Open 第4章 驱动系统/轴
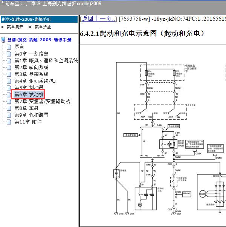The height and width of the screenshot is (227, 226). 35,81
